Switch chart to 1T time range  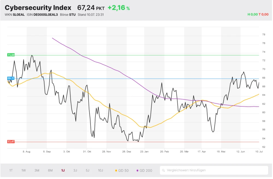coord(11,171)
